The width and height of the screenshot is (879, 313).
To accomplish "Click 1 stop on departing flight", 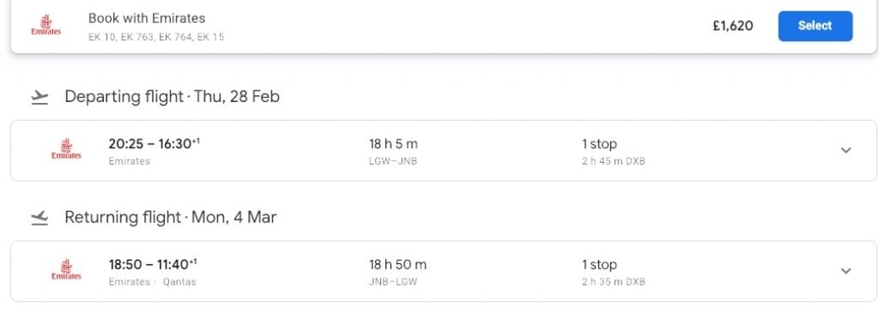I will (x=599, y=144).
